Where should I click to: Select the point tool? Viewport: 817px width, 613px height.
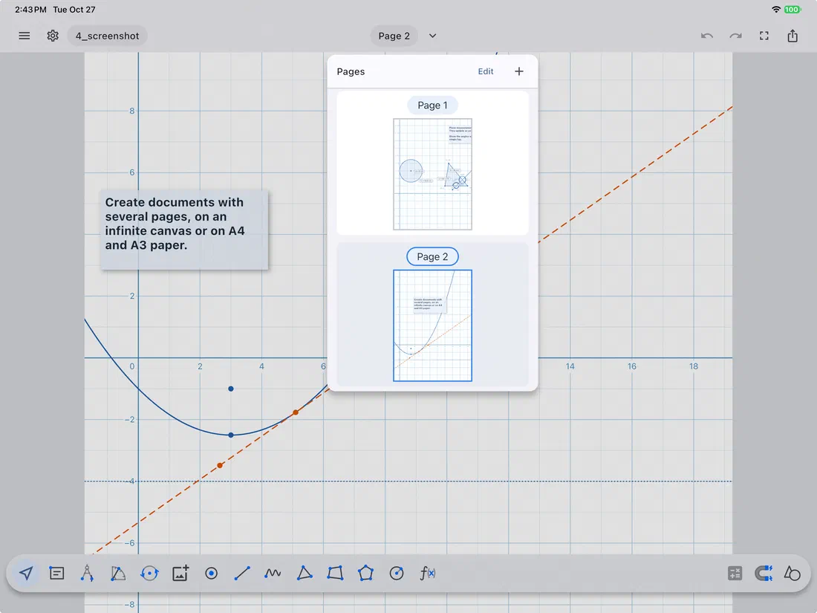point(211,574)
